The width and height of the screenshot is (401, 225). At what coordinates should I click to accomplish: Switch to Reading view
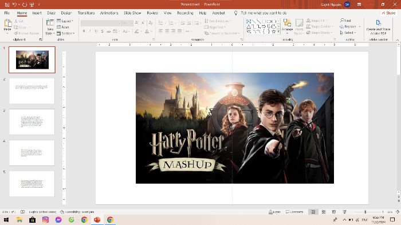tap(334, 212)
